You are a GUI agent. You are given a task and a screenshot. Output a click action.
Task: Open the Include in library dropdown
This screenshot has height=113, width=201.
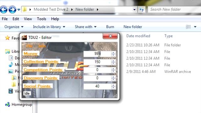pos(49,27)
